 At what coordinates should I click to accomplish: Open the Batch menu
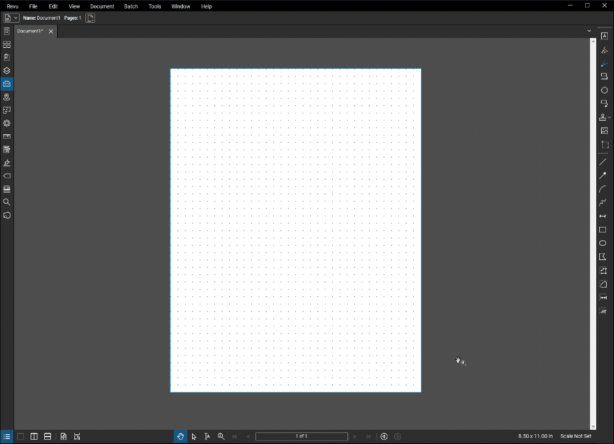coord(131,6)
